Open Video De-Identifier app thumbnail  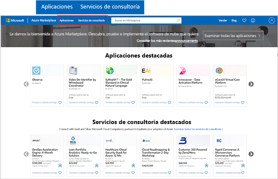click(73, 70)
